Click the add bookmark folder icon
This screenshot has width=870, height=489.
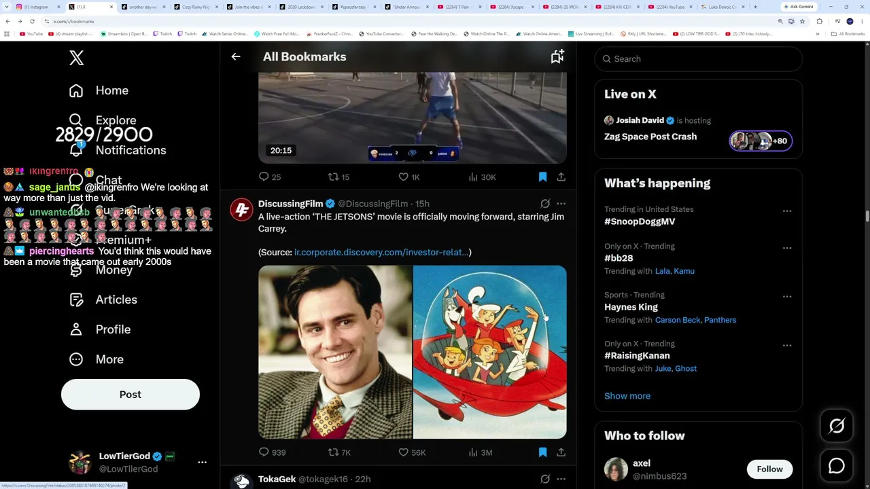pos(557,57)
